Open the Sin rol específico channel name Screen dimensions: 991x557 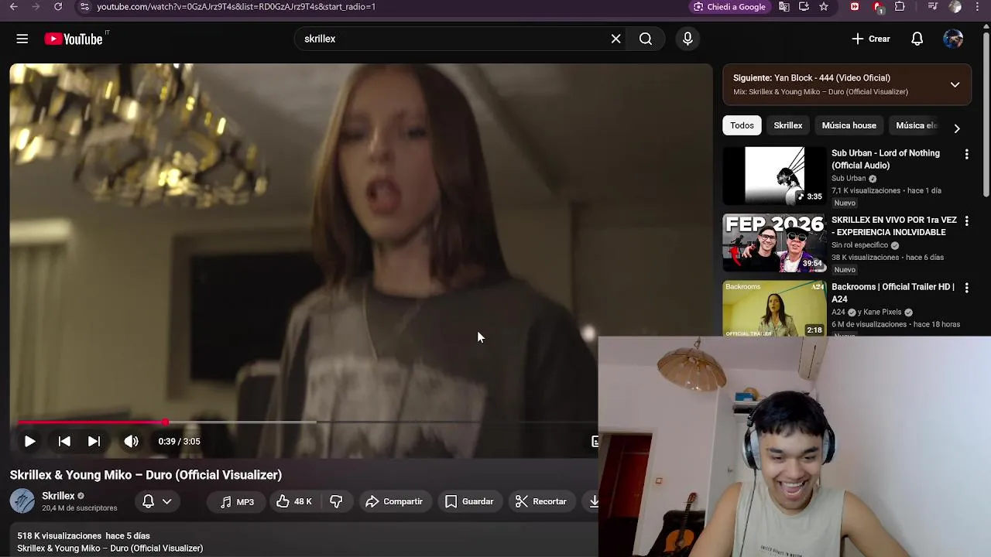click(859, 245)
